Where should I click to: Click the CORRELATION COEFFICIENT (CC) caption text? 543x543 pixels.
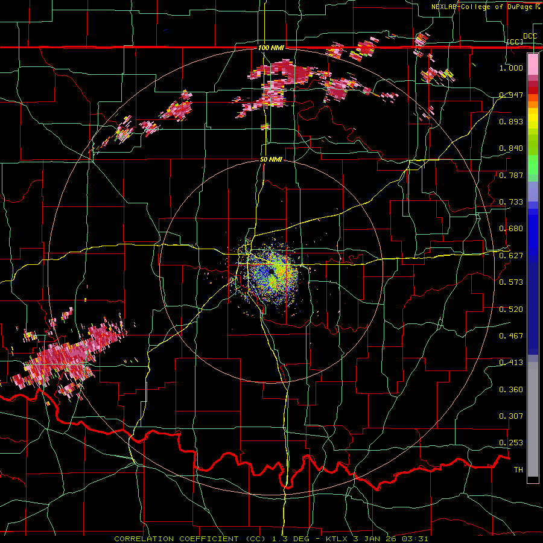[190, 539]
